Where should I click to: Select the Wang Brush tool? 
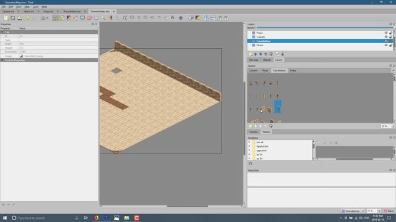pos(69,18)
